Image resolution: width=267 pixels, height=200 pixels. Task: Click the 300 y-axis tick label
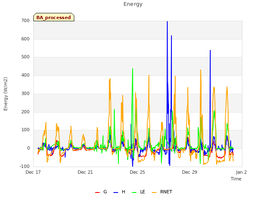pyautogui.click(x=25, y=93)
